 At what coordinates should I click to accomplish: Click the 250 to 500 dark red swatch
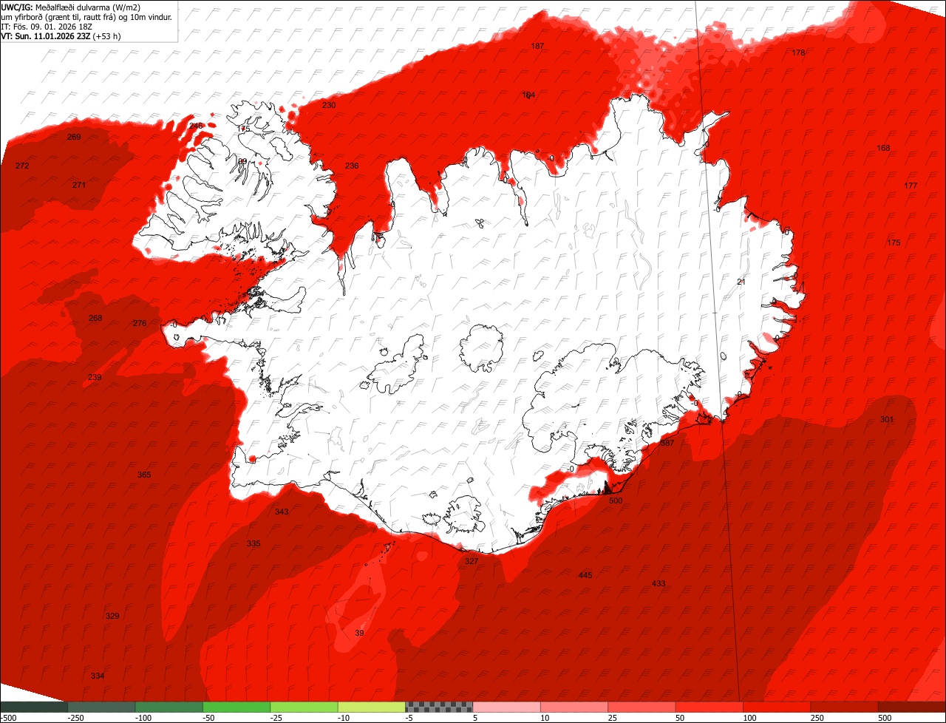coord(845,707)
